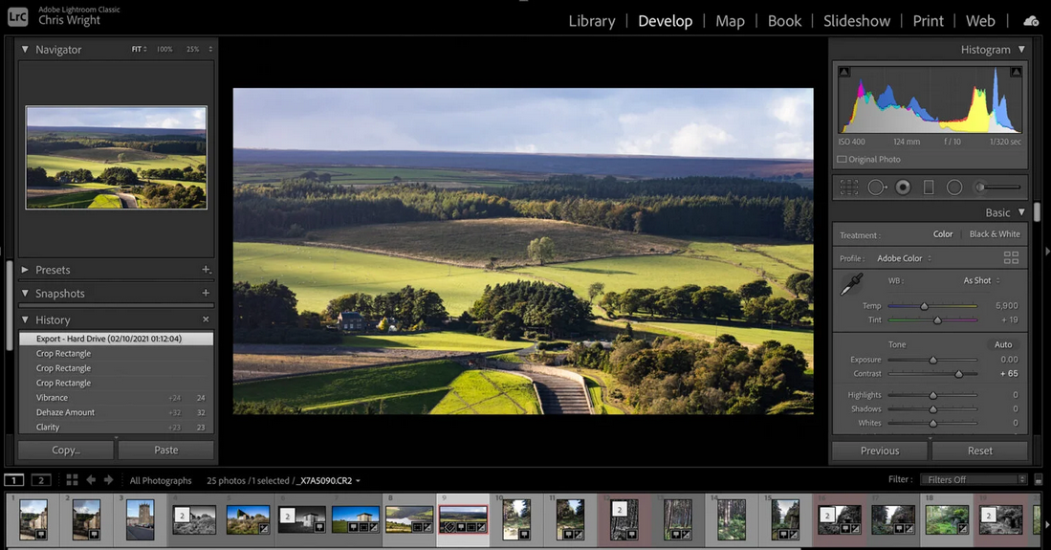Click the Reset button
The image size is (1051, 550).
[980, 451]
